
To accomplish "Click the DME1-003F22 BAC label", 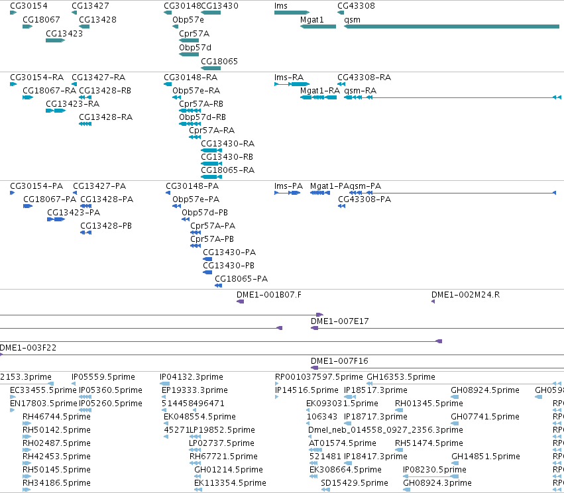I will click(28, 348).
